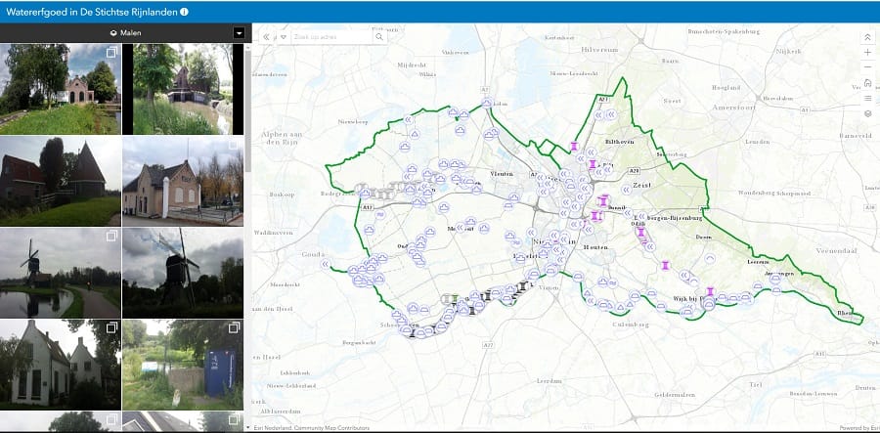The image size is (880, 433).
Task: Open the windmill beside canal photo
Action: click(x=60, y=273)
